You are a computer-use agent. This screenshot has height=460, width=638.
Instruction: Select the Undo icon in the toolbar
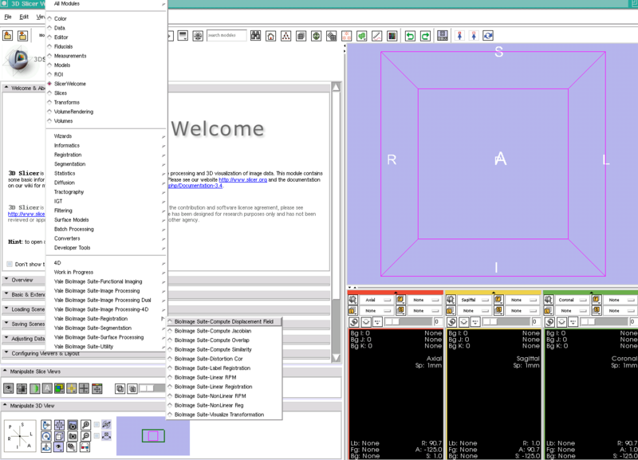click(409, 35)
